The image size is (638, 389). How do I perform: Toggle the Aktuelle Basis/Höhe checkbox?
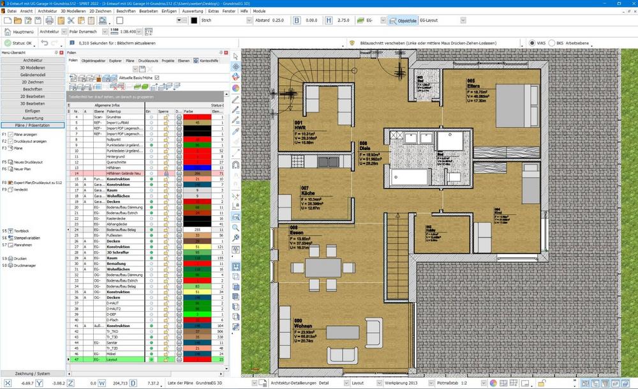point(157,77)
